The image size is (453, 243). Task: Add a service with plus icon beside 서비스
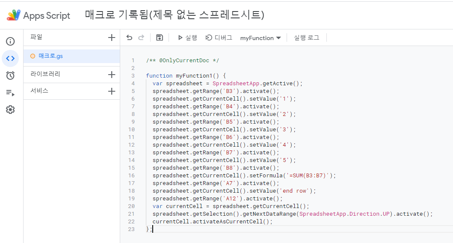pyautogui.click(x=112, y=91)
